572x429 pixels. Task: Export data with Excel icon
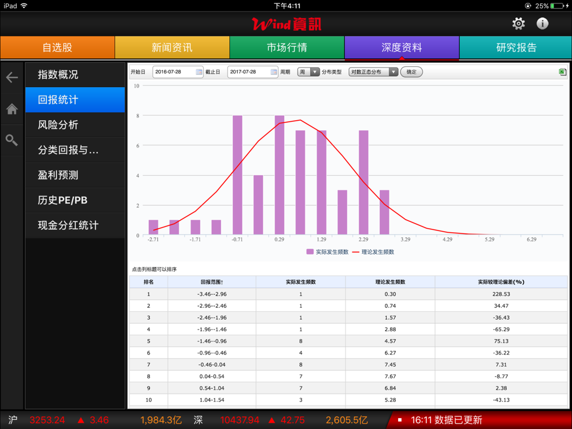coord(563,72)
